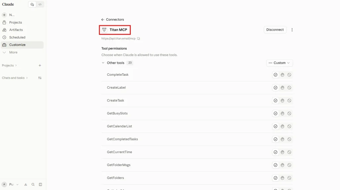Click the https://api.titan.email/mcp URL text
The width and height of the screenshot is (340, 190).
tap(119, 39)
